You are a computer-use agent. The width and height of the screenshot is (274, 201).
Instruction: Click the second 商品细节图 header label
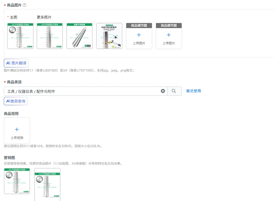point(169,25)
